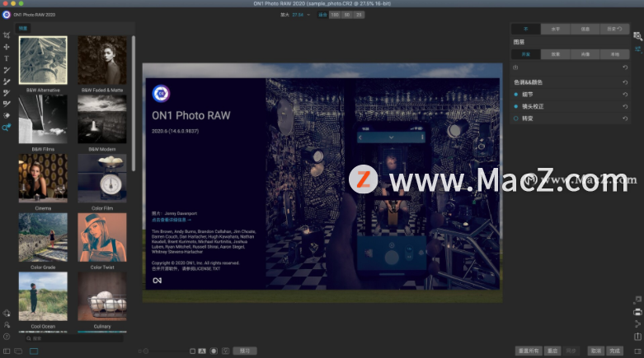Click the 重置所有 button
The width and height of the screenshot is (644, 358).
[529, 351]
